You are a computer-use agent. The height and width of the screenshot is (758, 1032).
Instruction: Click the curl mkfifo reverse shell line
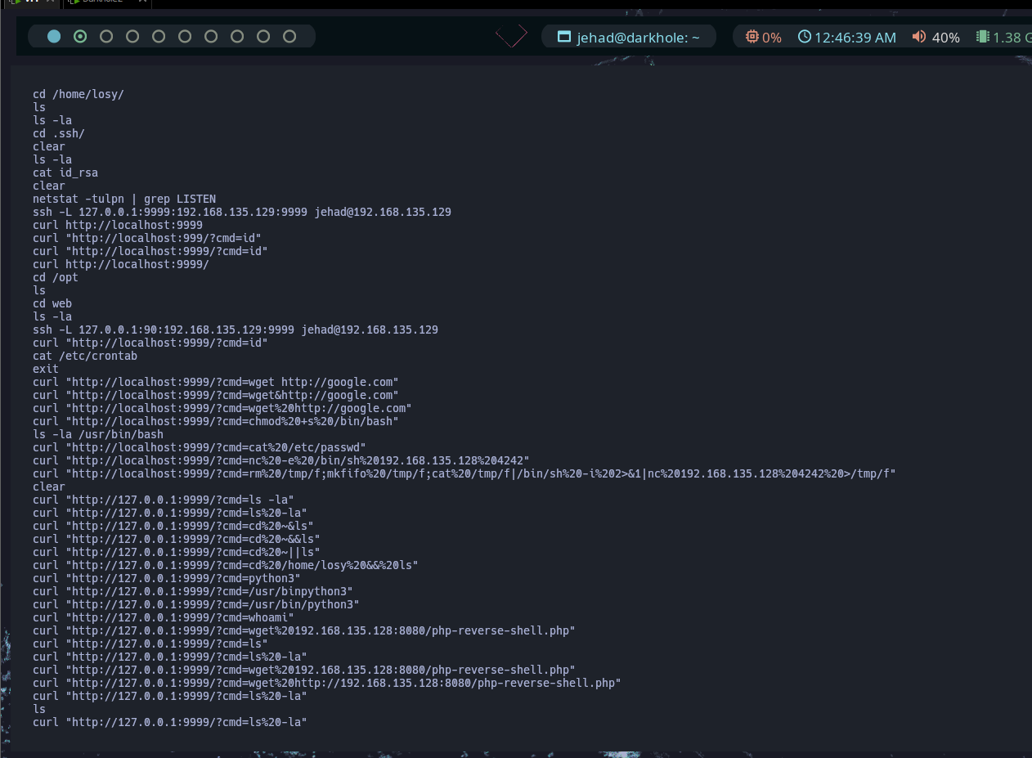pyautogui.click(x=464, y=473)
